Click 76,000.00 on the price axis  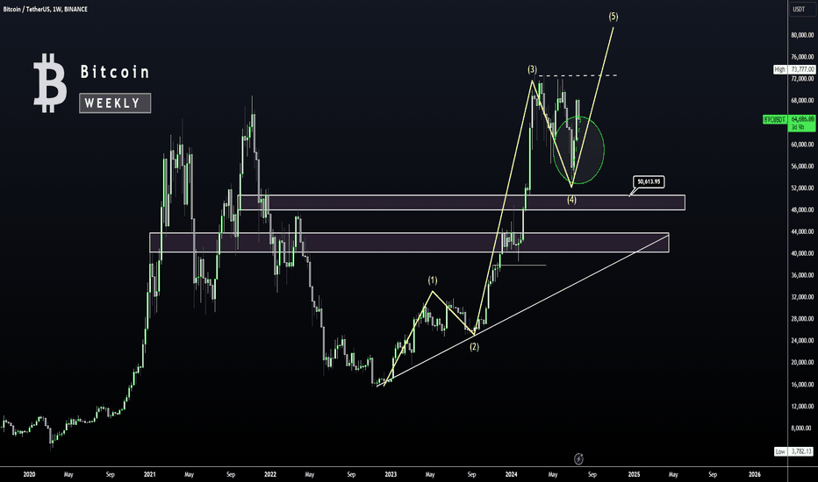802,57
